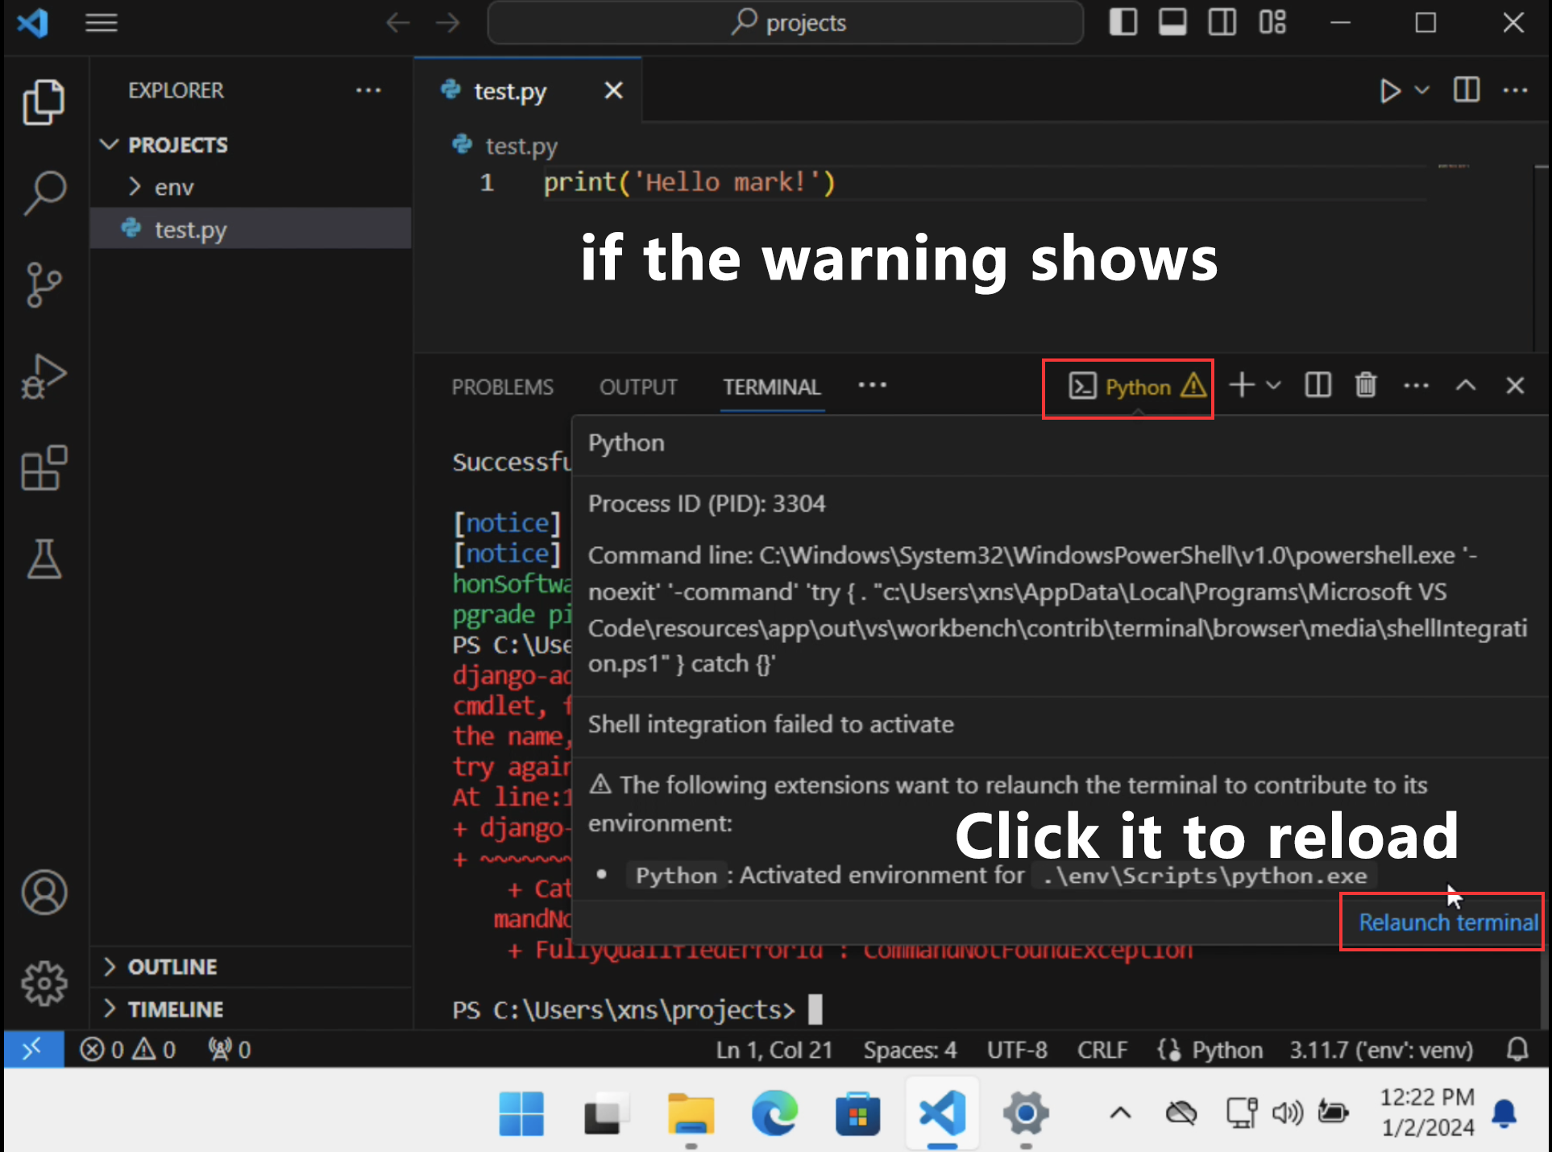
Task: Open Microsoft Store from the taskbar
Action: click(857, 1113)
